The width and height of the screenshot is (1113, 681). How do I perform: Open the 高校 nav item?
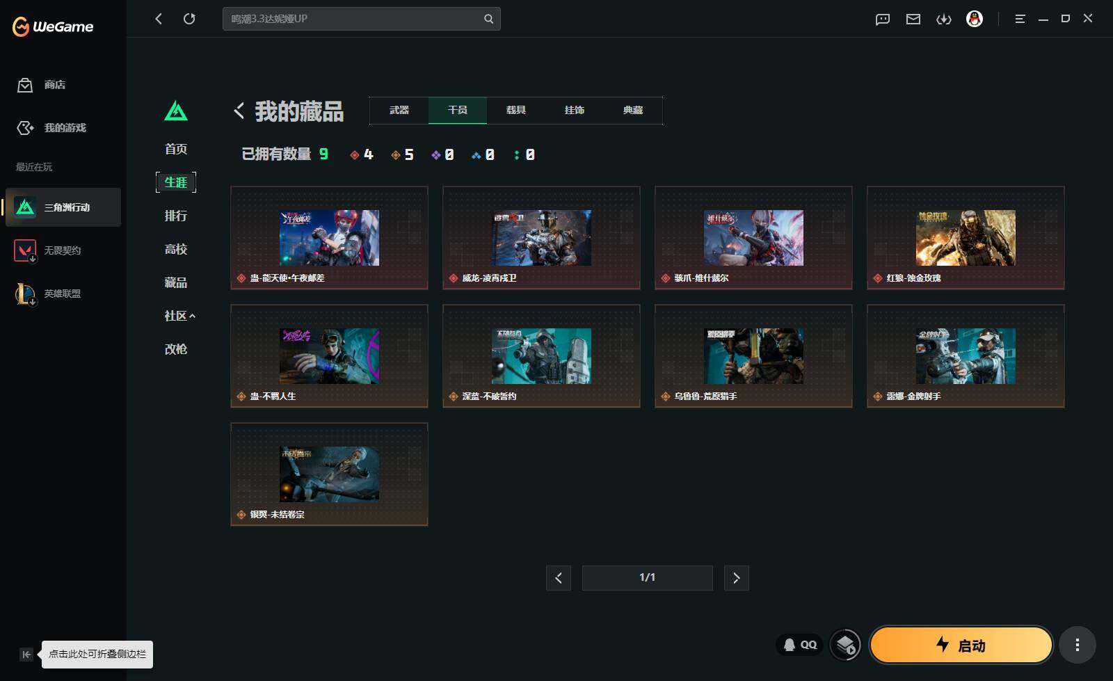pyautogui.click(x=176, y=249)
